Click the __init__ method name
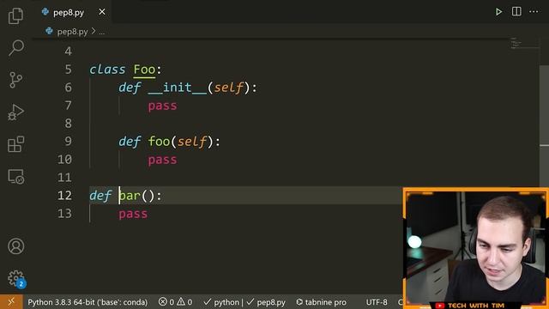Viewport: 549px width, 309px height. click(178, 88)
